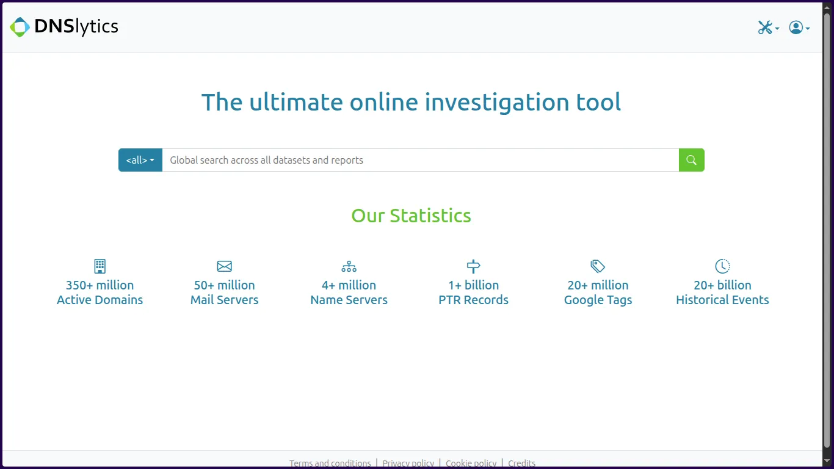
Task: Expand the <all> search scope dropdown
Action: 140,160
